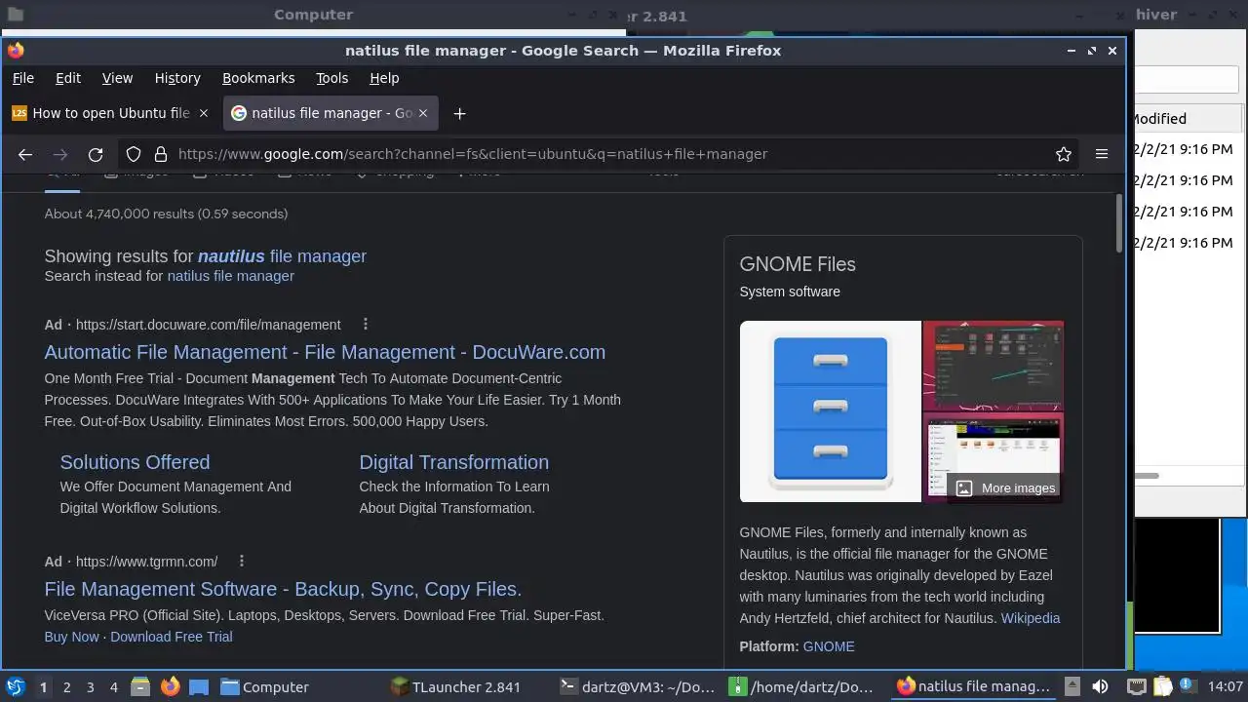Open the View menu
The width and height of the screenshot is (1248, 702).
[x=117, y=78]
